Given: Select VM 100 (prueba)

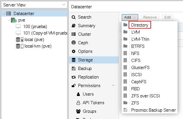Looking at the screenshot, I should click(34, 27).
